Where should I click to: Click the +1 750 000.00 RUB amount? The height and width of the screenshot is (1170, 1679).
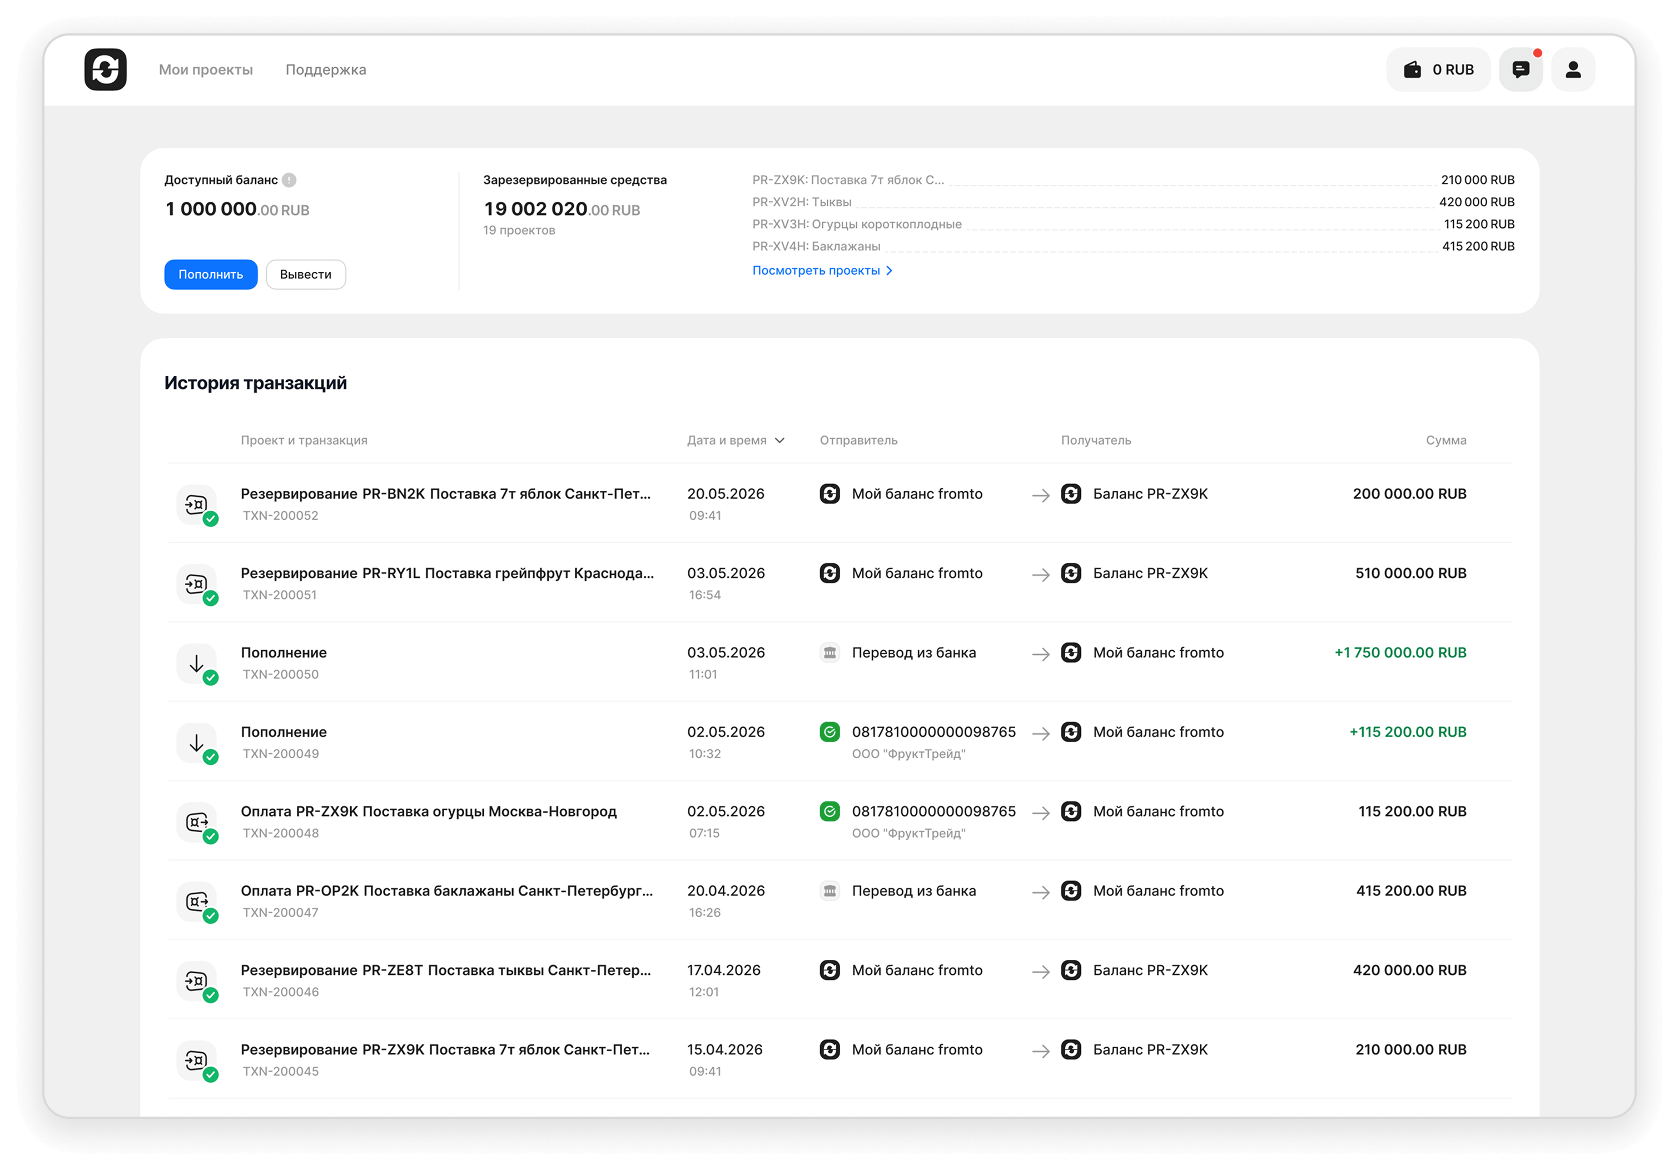click(x=1400, y=653)
